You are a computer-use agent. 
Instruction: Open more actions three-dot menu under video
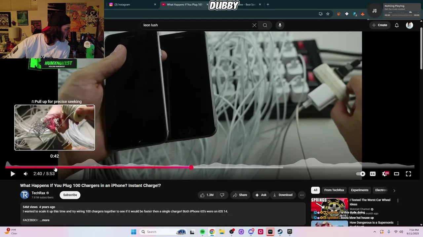(x=302, y=195)
